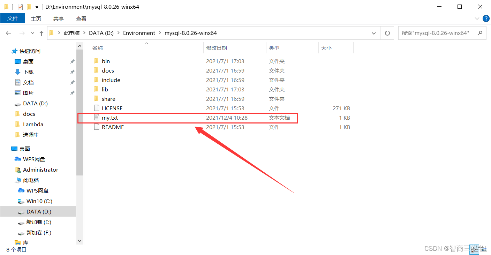This screenshot has width=491, height=255.
Task: Click the Refresh button in address bar
Action: click(387, 33)
